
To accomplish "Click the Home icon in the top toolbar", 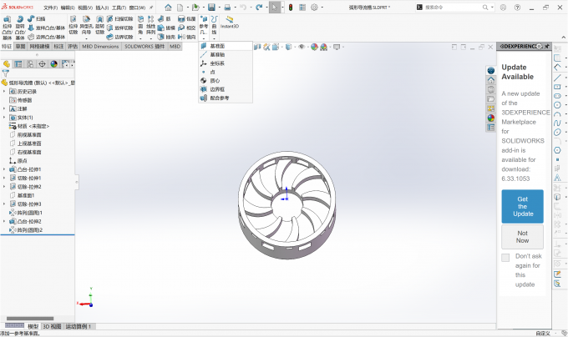I will (168, 8).
